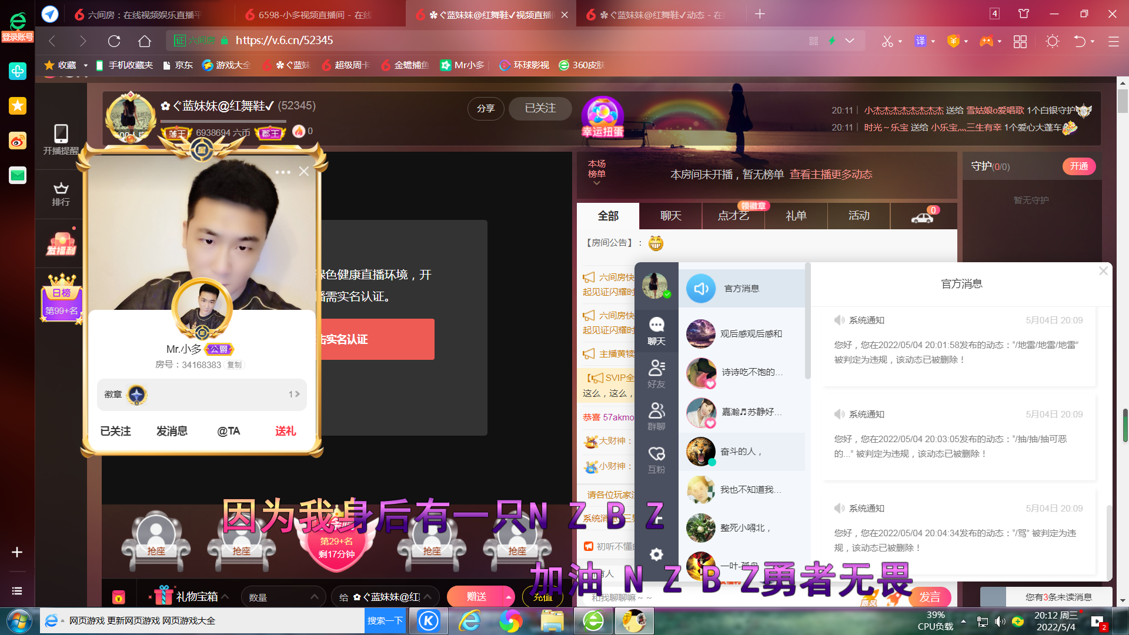Click 送礼 on the profile card
This screenshot has height=635, width=1129.
(286, 431)
